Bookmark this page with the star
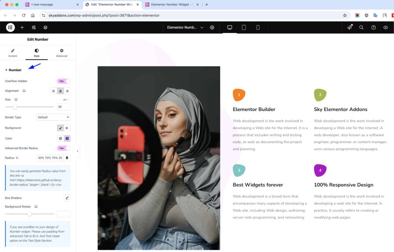Image resolution: width=394 pixels, height=252 pixels. click(x=345, y=15)
